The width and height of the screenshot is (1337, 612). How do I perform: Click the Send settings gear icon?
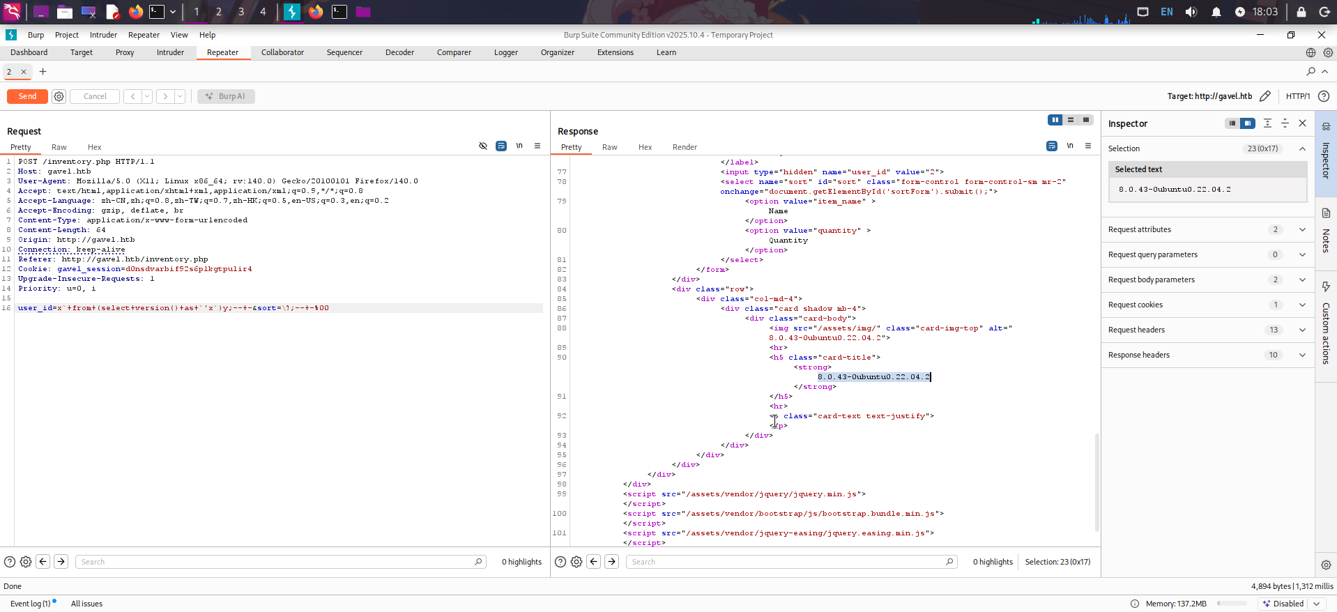tap(59, 97)
